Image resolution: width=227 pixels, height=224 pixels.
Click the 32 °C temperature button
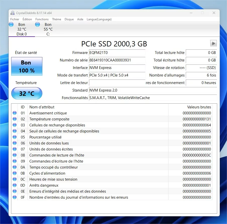[27, 94]
